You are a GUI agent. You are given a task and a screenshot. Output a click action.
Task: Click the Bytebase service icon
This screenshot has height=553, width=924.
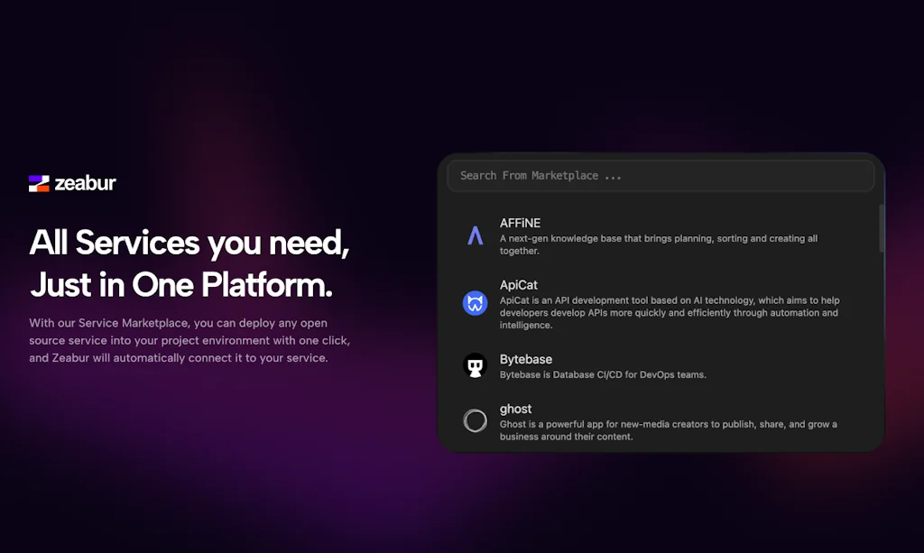(475, 365)
